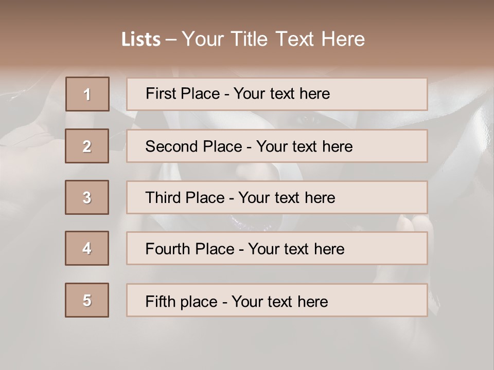
Task: Click "Your Title Text Here" in the heading
Action: pos(273,40)
